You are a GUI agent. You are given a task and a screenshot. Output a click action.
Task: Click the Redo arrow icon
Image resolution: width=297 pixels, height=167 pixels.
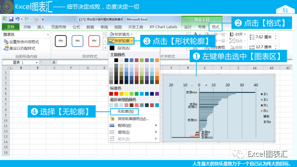pyautogui.click(x=27, y=19)
